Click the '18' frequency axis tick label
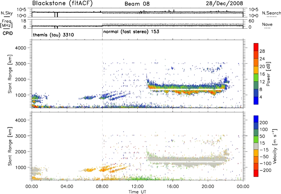Screen dimensions: 281x194 coord(24,21)
